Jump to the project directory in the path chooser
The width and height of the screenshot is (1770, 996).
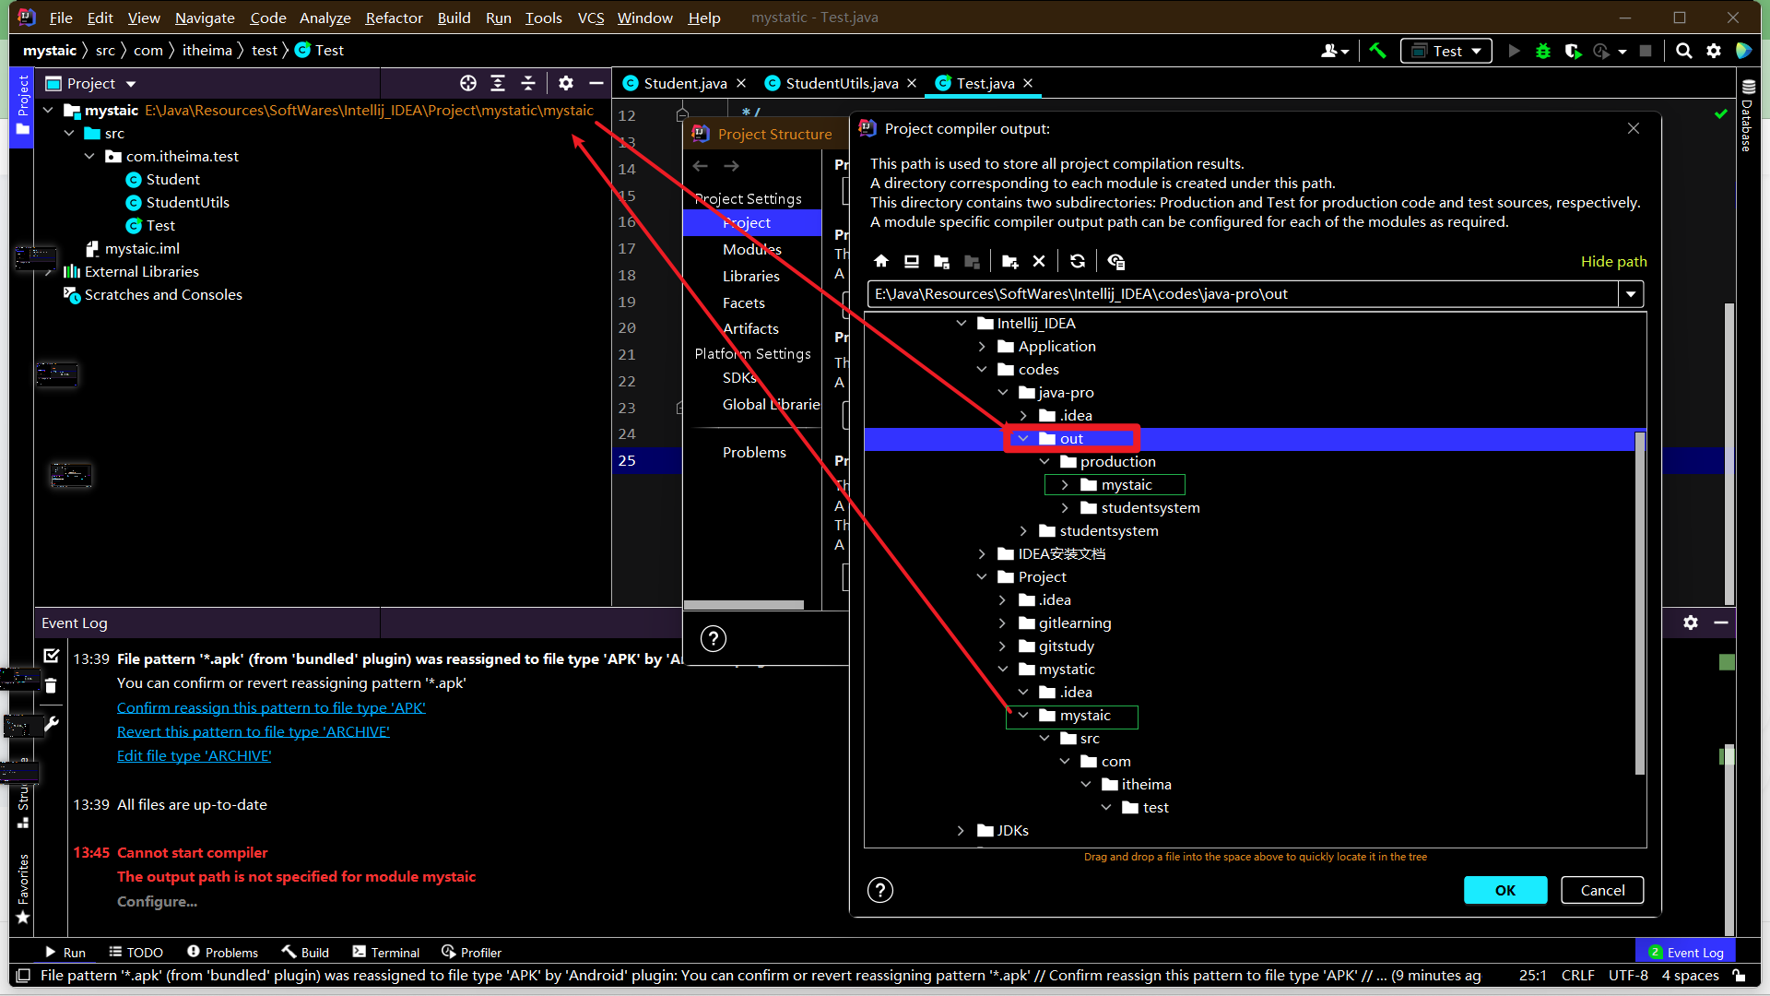(941, 261)
